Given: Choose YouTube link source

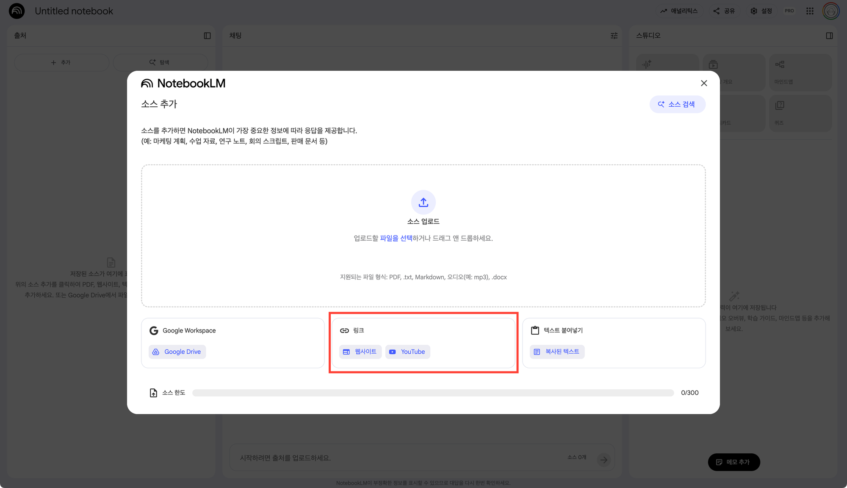Looking at the screenshot, I should [407, 352].
